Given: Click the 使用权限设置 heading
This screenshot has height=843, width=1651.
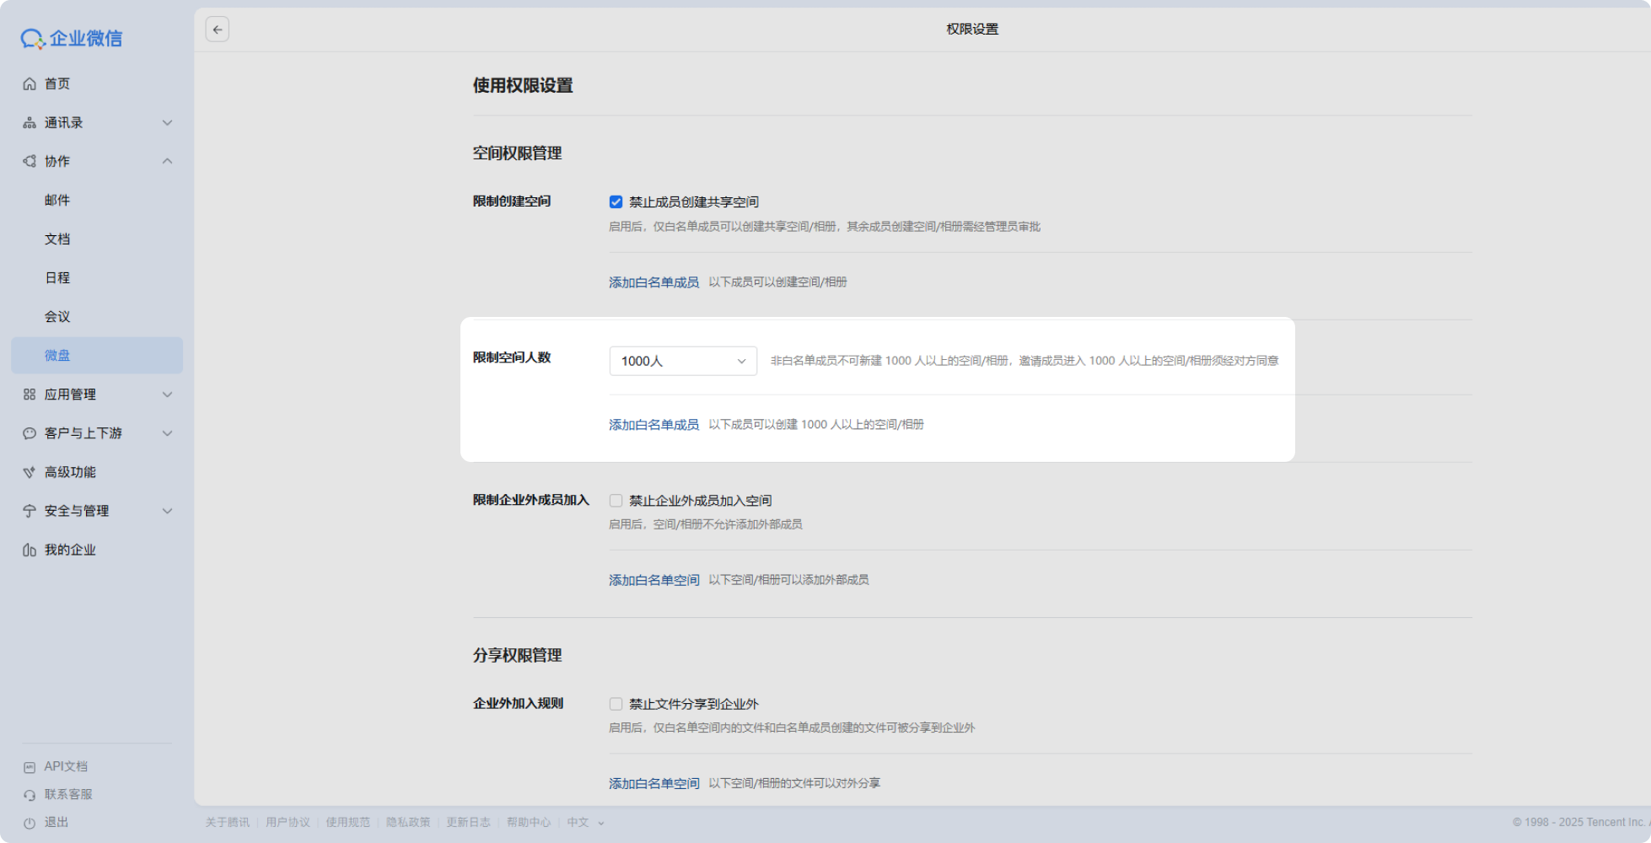Looking at the screenshot, I should click(523, 85).
